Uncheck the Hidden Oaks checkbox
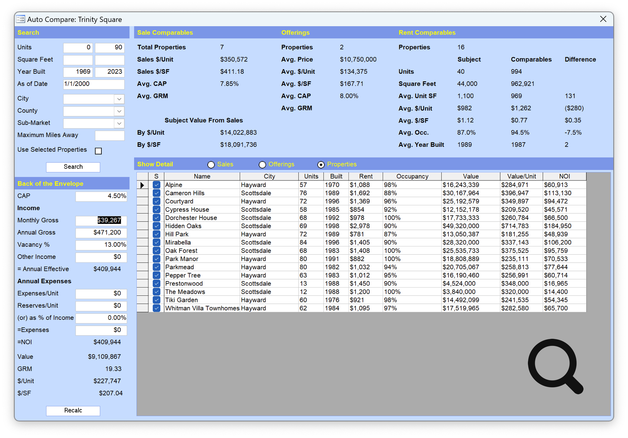 click(156, 226)
